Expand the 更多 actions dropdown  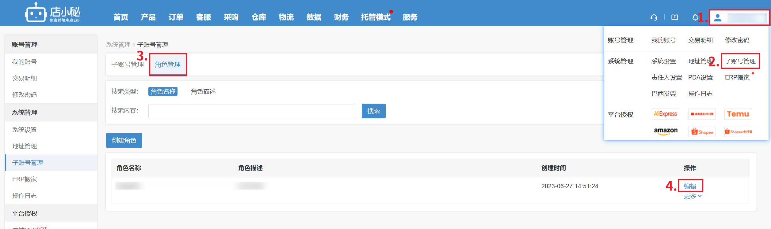click(693, 196)
